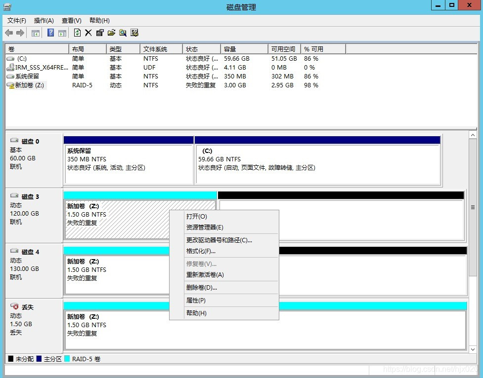
Task: Click the black 未分配 legend swatch
Action: [11, 359]
